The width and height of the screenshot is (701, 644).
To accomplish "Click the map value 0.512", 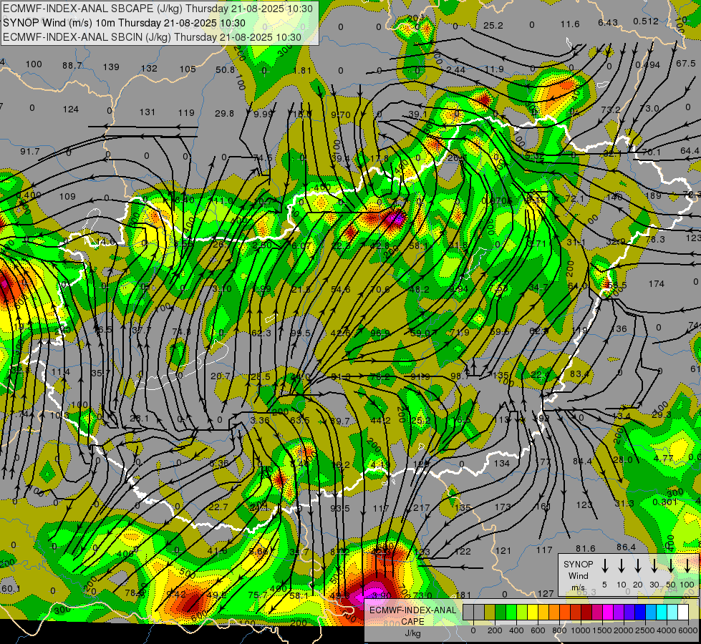I will click(x=646, y=21).
